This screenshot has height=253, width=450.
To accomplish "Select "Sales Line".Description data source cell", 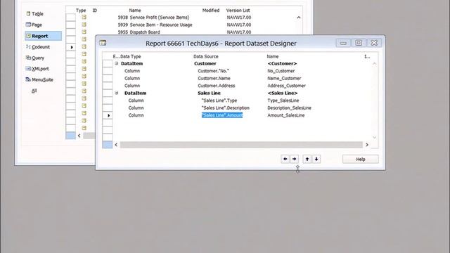I will [226, 108].
